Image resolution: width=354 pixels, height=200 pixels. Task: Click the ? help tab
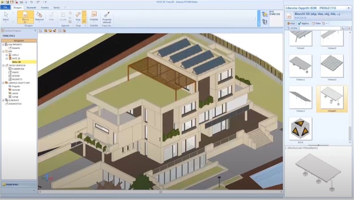click(65, 8)
